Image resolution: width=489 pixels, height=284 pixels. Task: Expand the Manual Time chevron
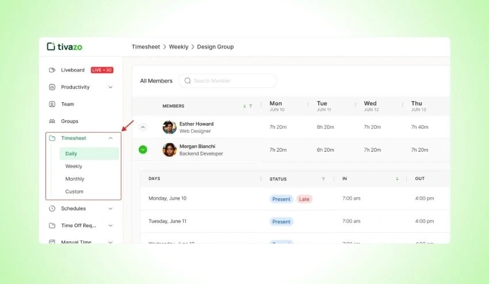(110, 242)
